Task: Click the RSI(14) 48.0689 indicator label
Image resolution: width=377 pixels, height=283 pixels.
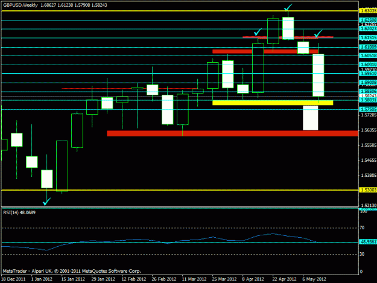Action: [19, 212]
